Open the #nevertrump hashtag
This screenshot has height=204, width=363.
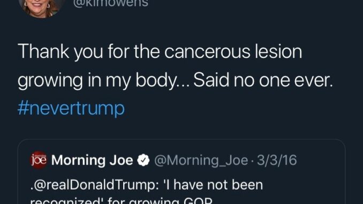pos(71,108)
